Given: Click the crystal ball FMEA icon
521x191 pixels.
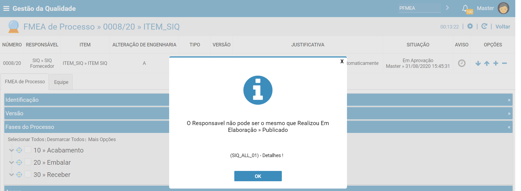Looking at the screenshot, I should click(14, 27).
